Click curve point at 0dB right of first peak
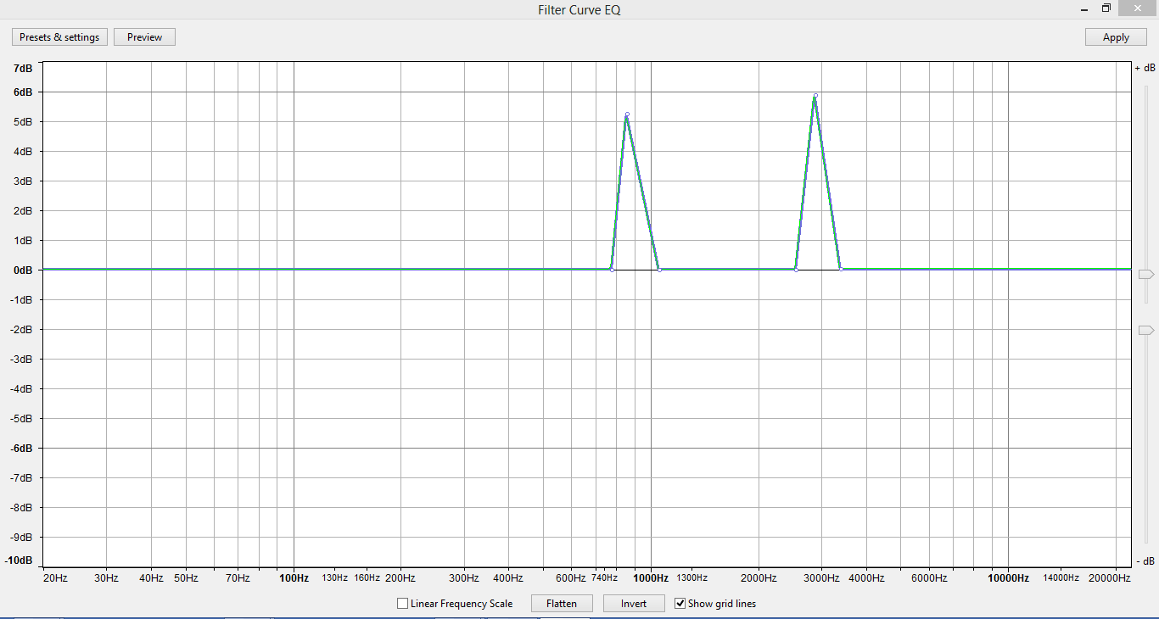This screenshot has width=1159, height=619. coord(659,270)
